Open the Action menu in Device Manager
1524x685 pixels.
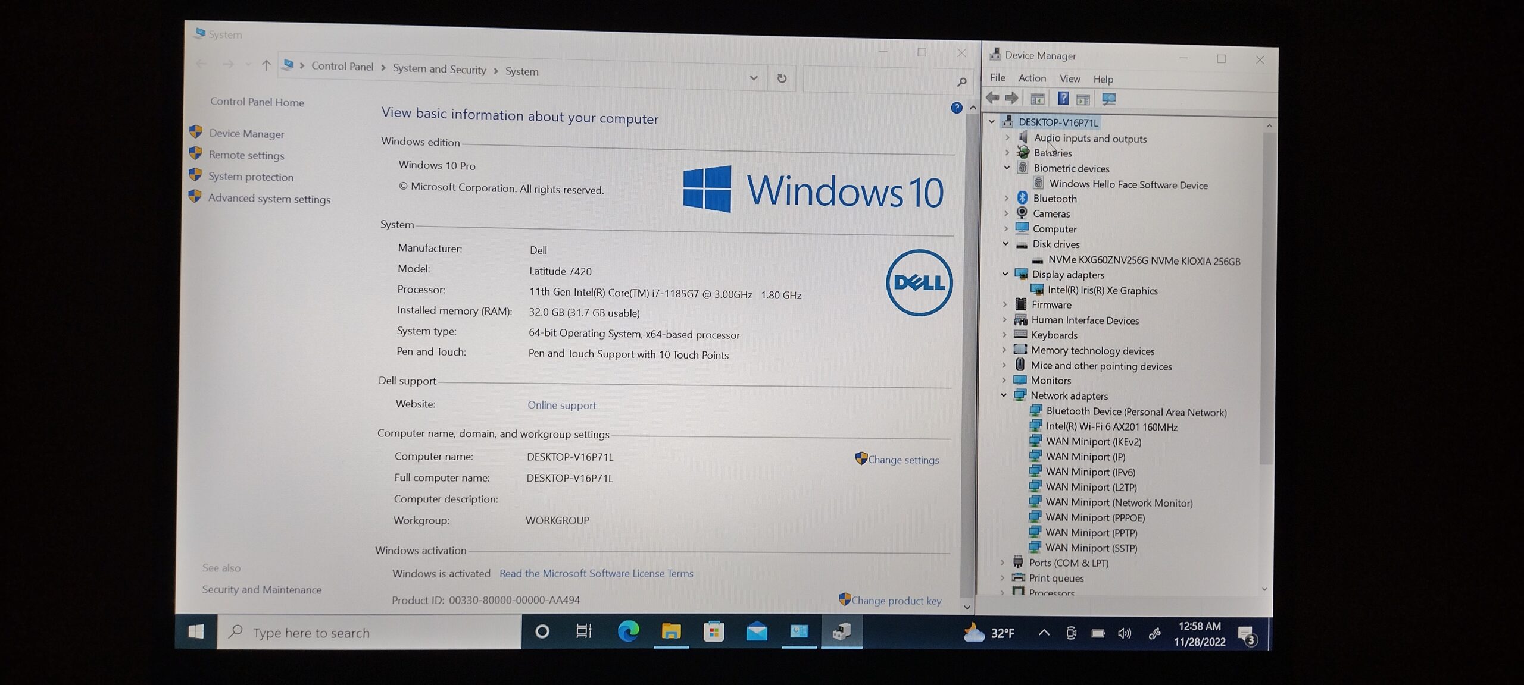pyautogui.click(x=1032, y=78)
